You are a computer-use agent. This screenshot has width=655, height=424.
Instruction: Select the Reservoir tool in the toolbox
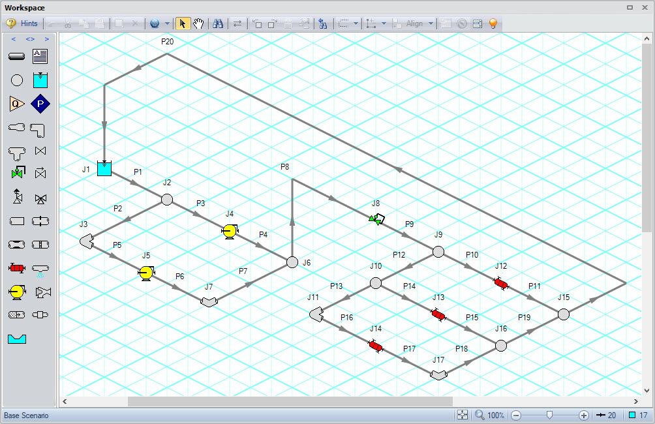pos(40,80)
